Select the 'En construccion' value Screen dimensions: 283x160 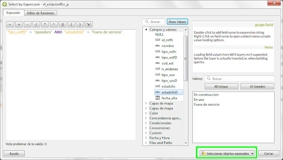[x=206, y=95]
